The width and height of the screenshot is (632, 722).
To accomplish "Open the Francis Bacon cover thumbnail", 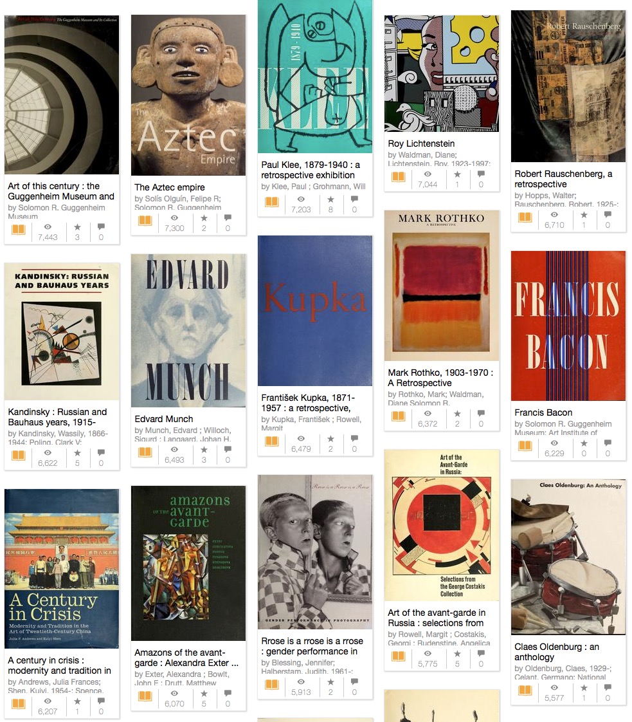I will (x=568, y=326).
